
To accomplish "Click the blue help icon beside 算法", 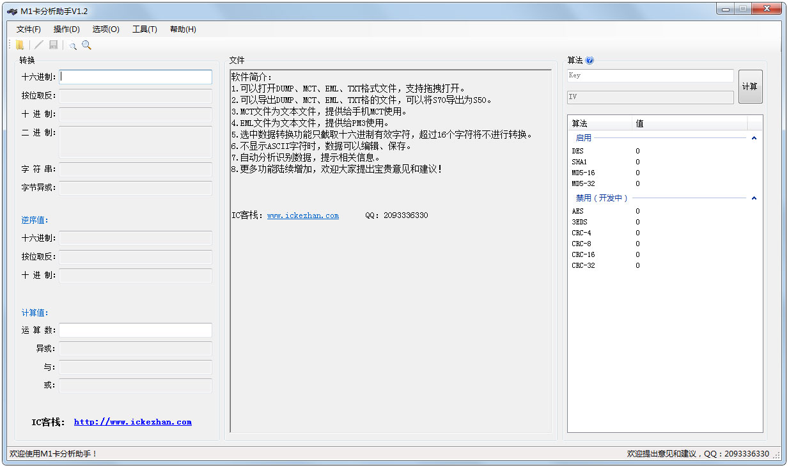I will click(590, 61).
